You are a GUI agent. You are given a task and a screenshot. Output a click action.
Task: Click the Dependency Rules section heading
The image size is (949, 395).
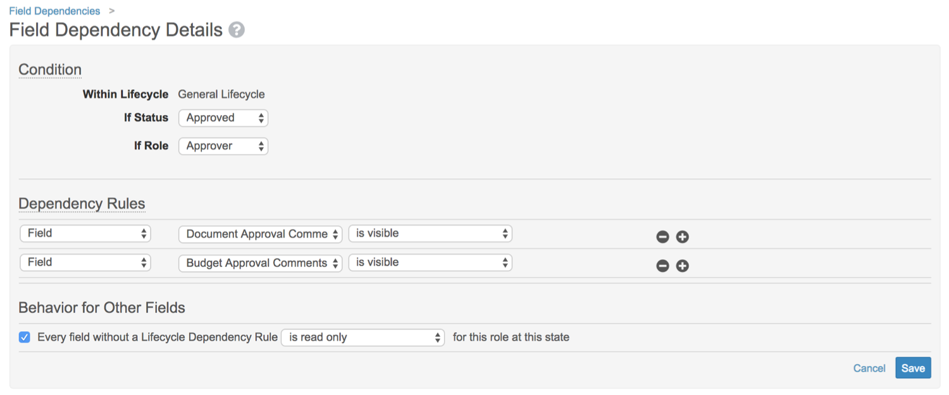tap(82, 204)
